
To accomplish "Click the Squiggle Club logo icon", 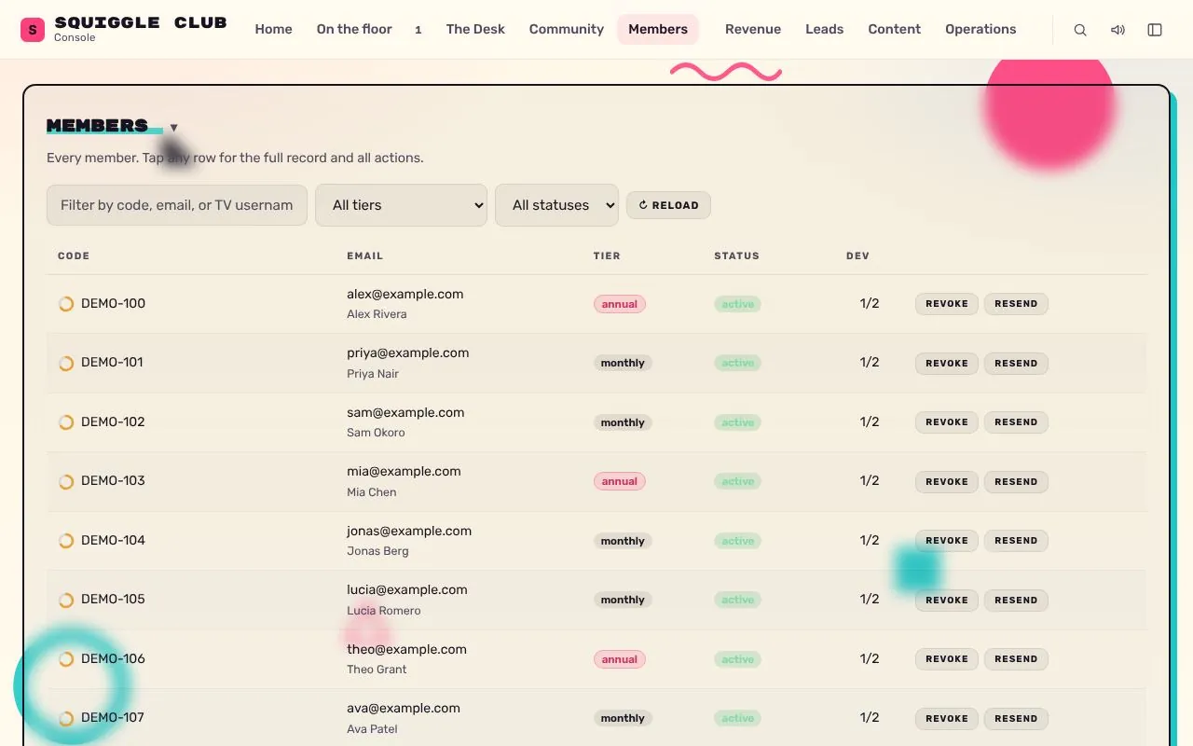I will tap(33, 30).
